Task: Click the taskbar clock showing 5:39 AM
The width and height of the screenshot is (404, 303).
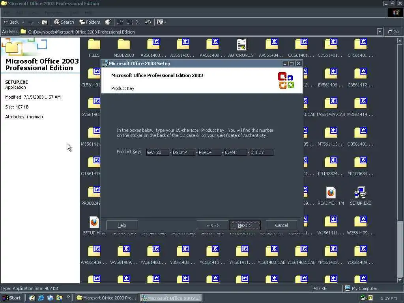Action: point(389,298)
